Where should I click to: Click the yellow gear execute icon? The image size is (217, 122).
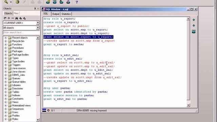[17, 2]
